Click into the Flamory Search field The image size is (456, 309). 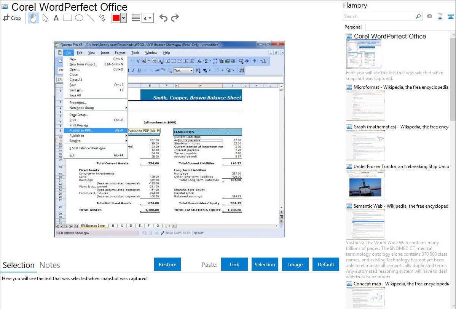point(379,16)
